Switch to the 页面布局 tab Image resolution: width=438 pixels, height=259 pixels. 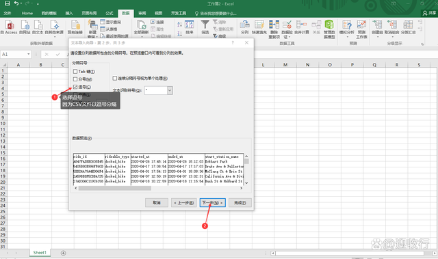coord(89,13)
